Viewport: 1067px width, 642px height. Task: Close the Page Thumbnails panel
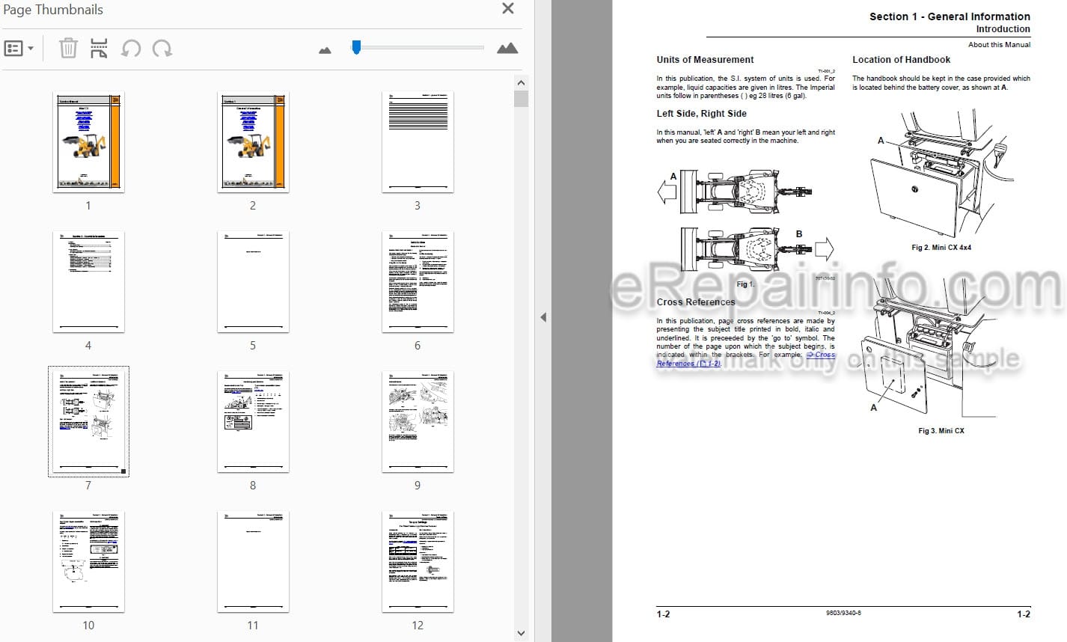click(508, 9)
